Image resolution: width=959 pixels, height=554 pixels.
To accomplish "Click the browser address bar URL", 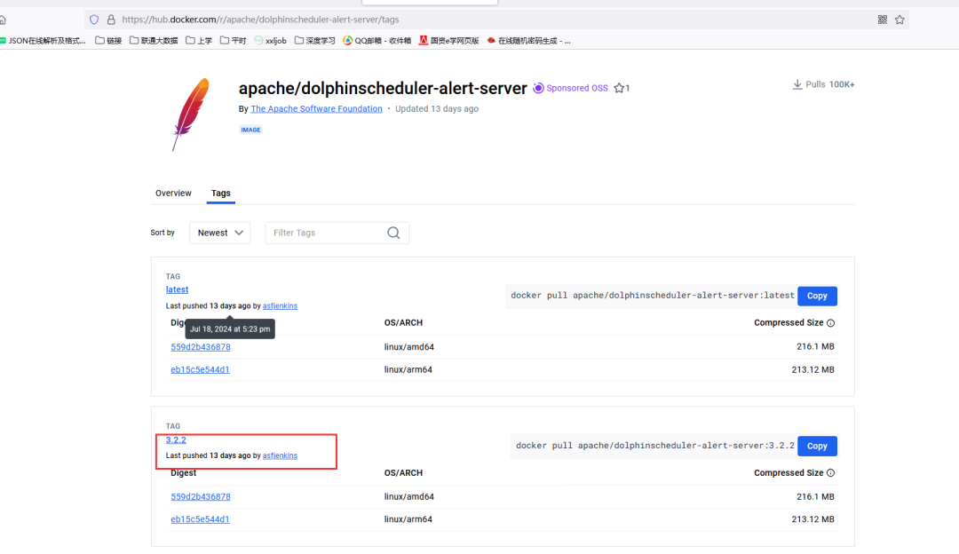I will point(260,20).
